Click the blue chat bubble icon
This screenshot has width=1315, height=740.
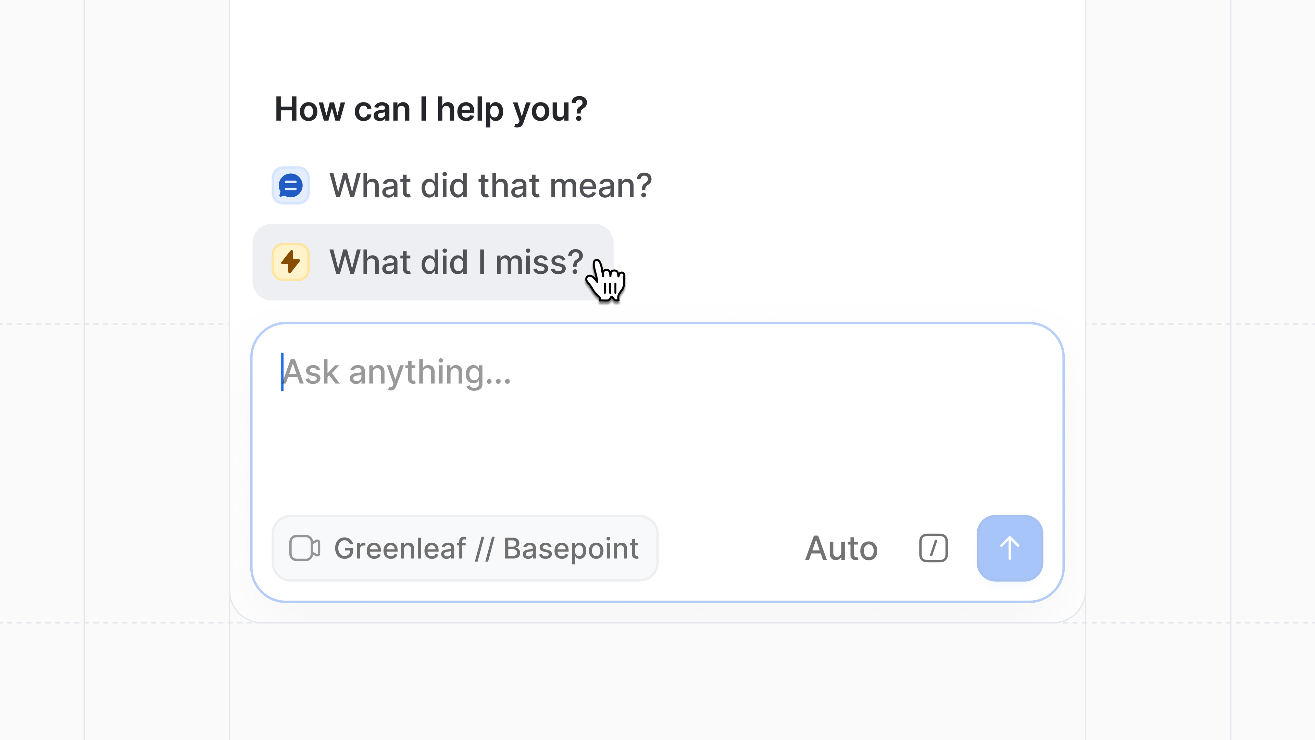(x=290, y=185)
